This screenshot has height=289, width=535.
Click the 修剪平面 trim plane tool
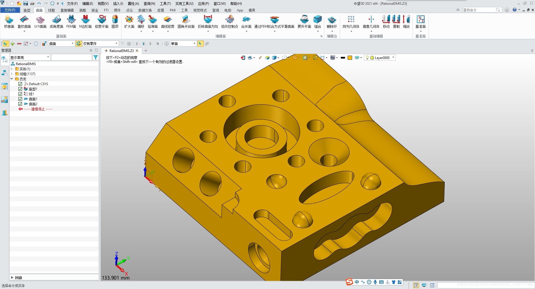pyautogui.click(x=101, y=22)
